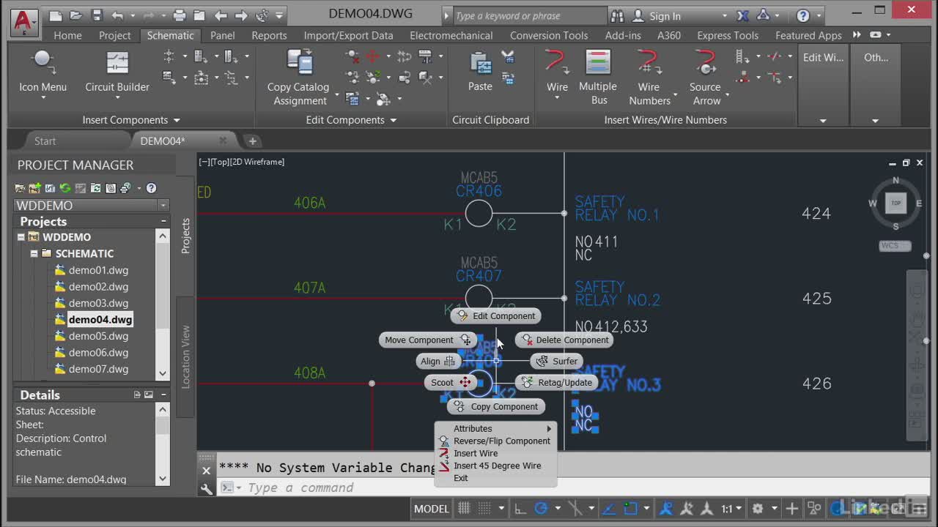Viewport: 938px width, 527px height.
Task: Click Edit Component in marking menu
Action: (x=496, y=316)
